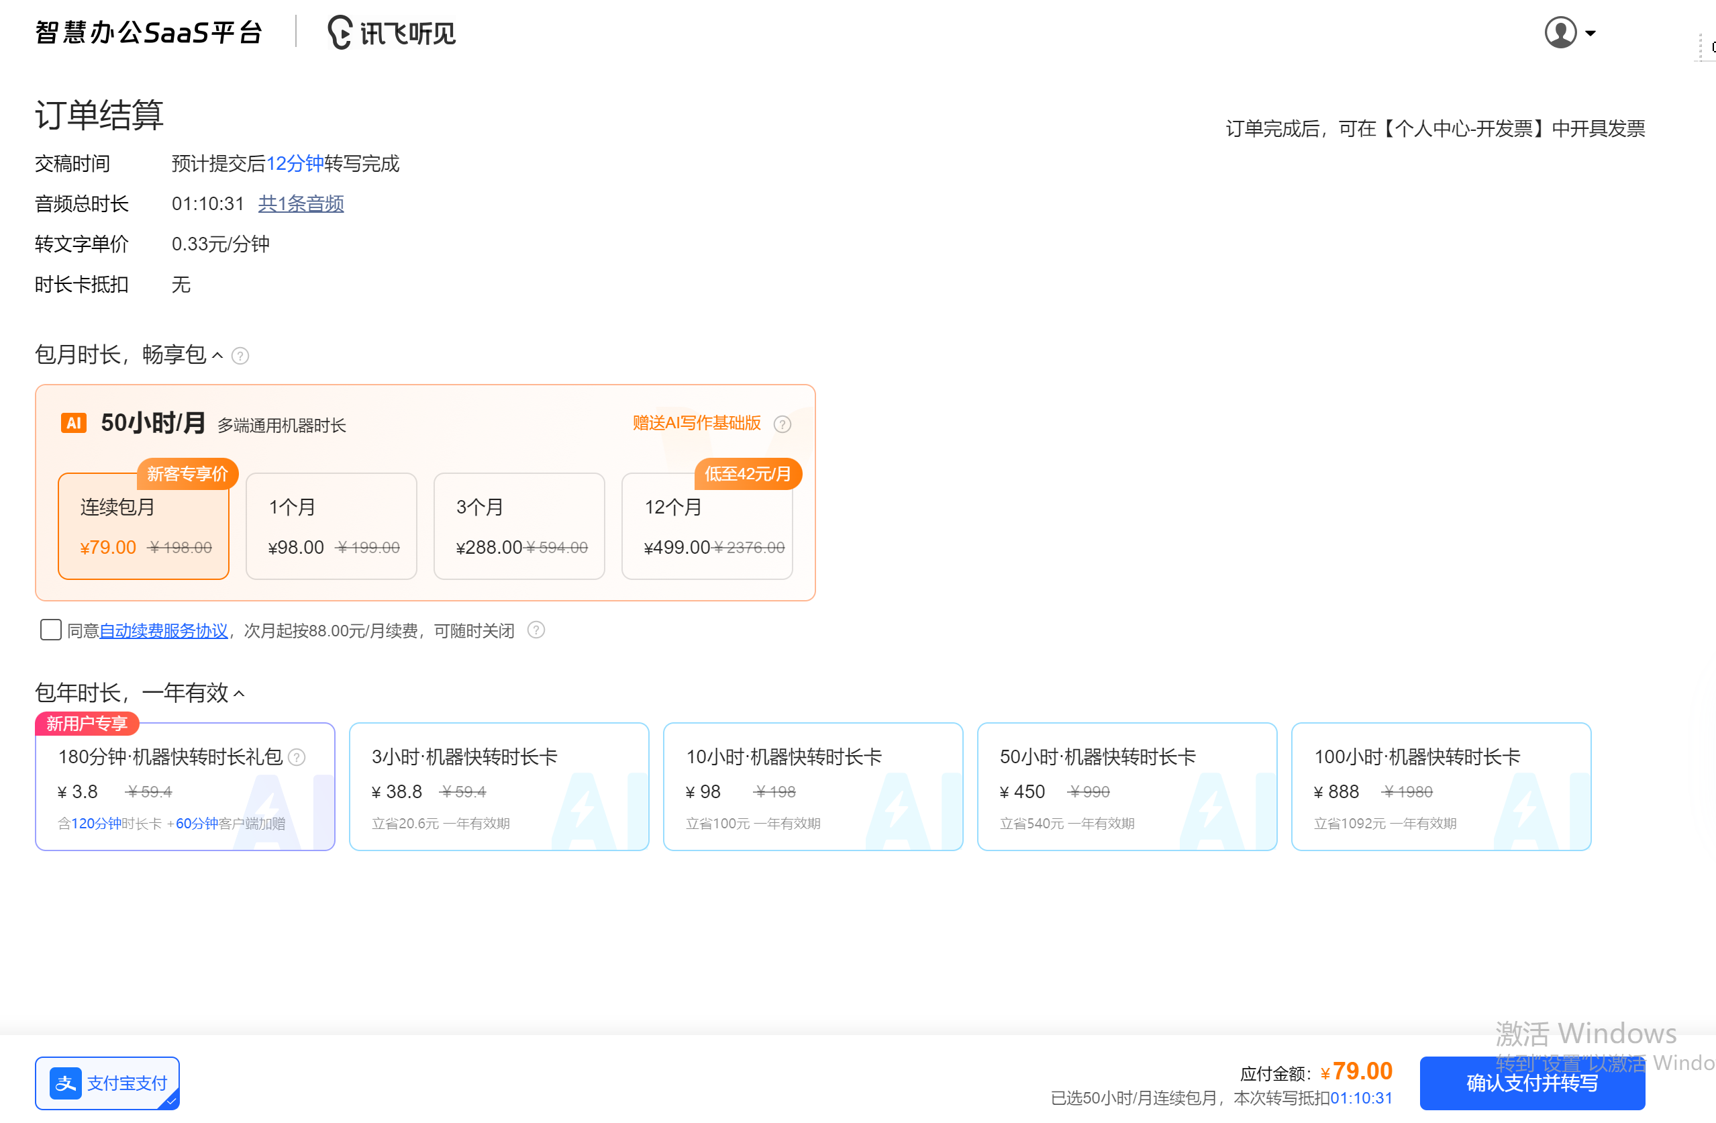The width and height of the screenshot is (1716, 1123).
Task: Click the Alipay logo icon
Action: (x=66, y=1083)
